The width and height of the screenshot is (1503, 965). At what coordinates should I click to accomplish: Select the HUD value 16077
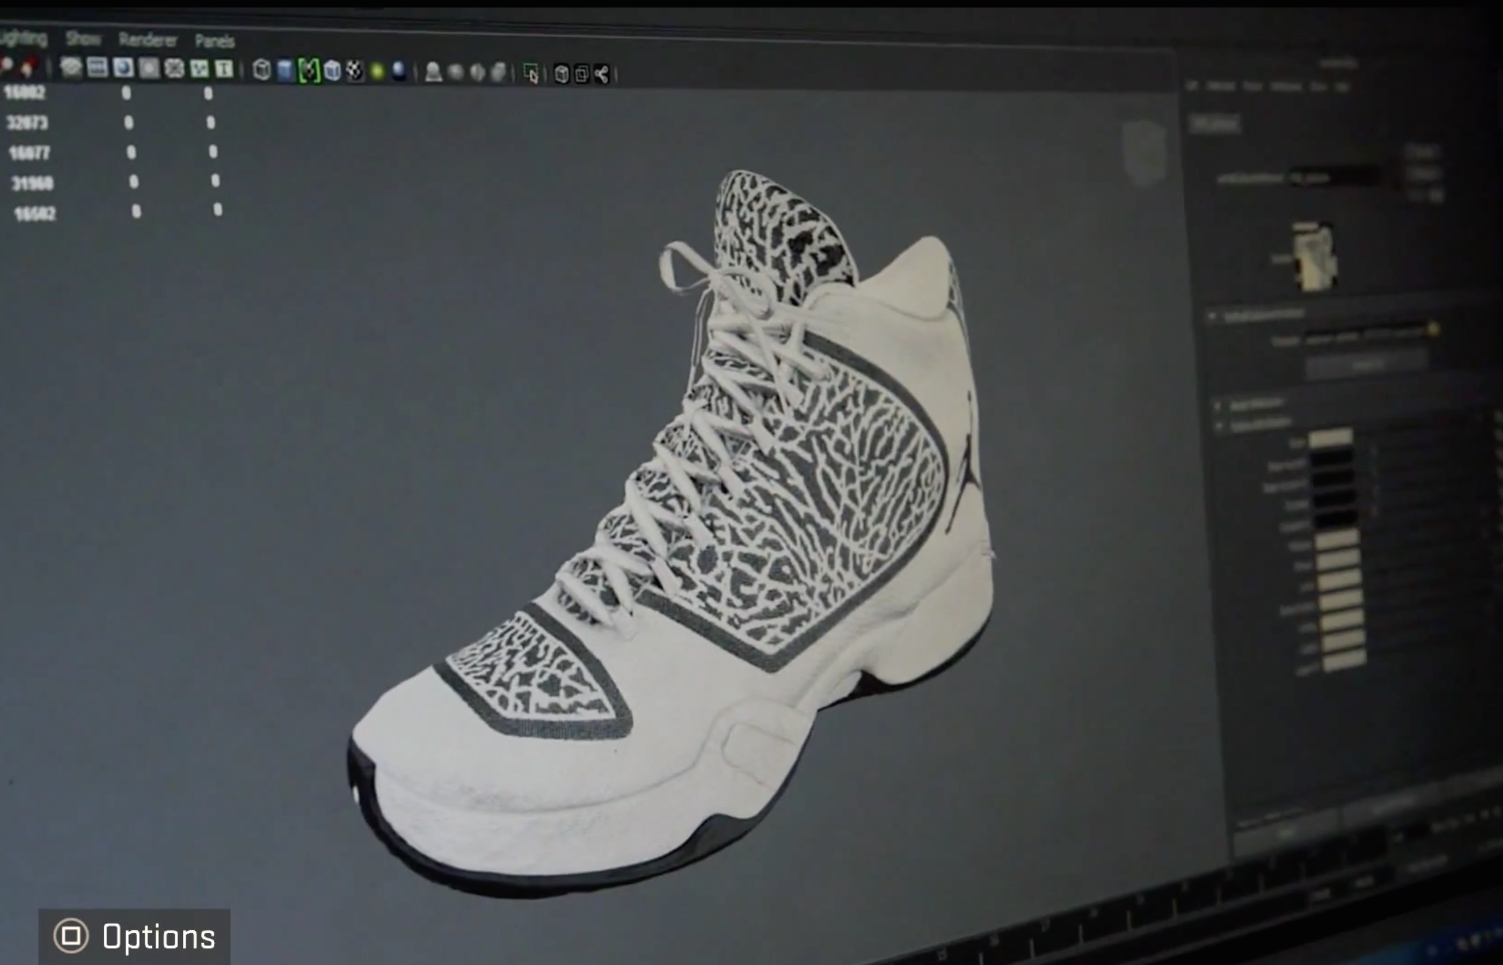(30, 153)
